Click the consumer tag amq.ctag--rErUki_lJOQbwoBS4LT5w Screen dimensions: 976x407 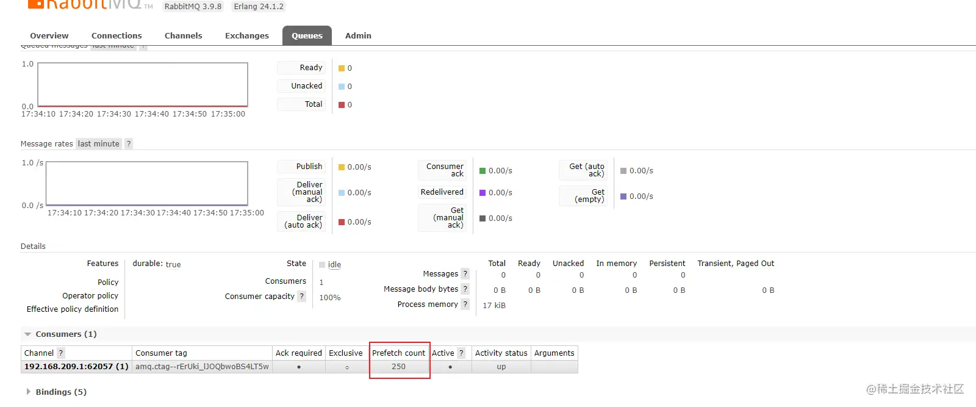pyautogui.click(x=202, y=367)
